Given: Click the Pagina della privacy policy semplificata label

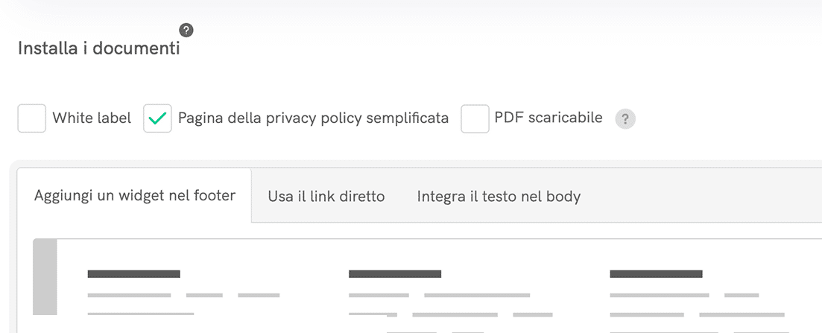Looking at the screenshot, I should pyautogui.click(x=313, y=118).
